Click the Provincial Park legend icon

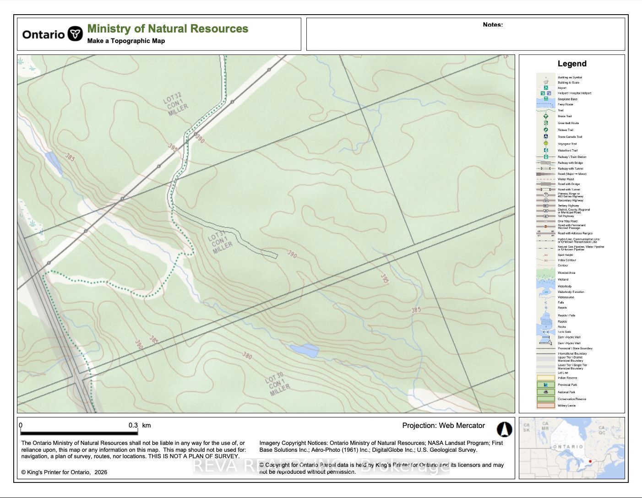point(546,385)
